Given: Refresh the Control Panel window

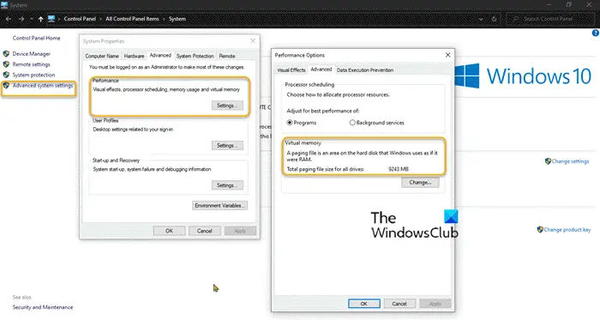Looking at the screenshot, I should pyautogui.click(x=494, y=19).
